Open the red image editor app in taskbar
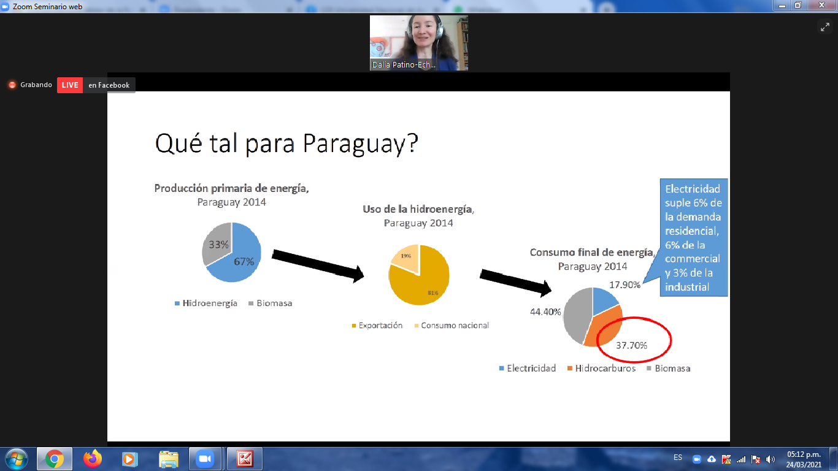Viewport: 838px width, 471px height. click(x=245, y=459)
